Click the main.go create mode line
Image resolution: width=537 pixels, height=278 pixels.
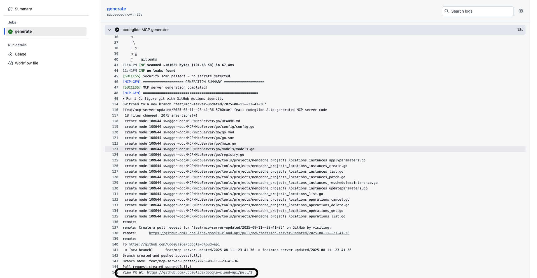coord(180,143)
